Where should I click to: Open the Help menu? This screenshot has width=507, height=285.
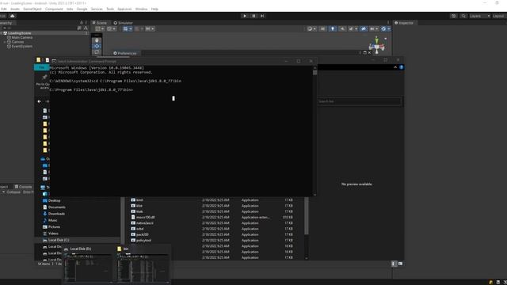tap(154, 9)
